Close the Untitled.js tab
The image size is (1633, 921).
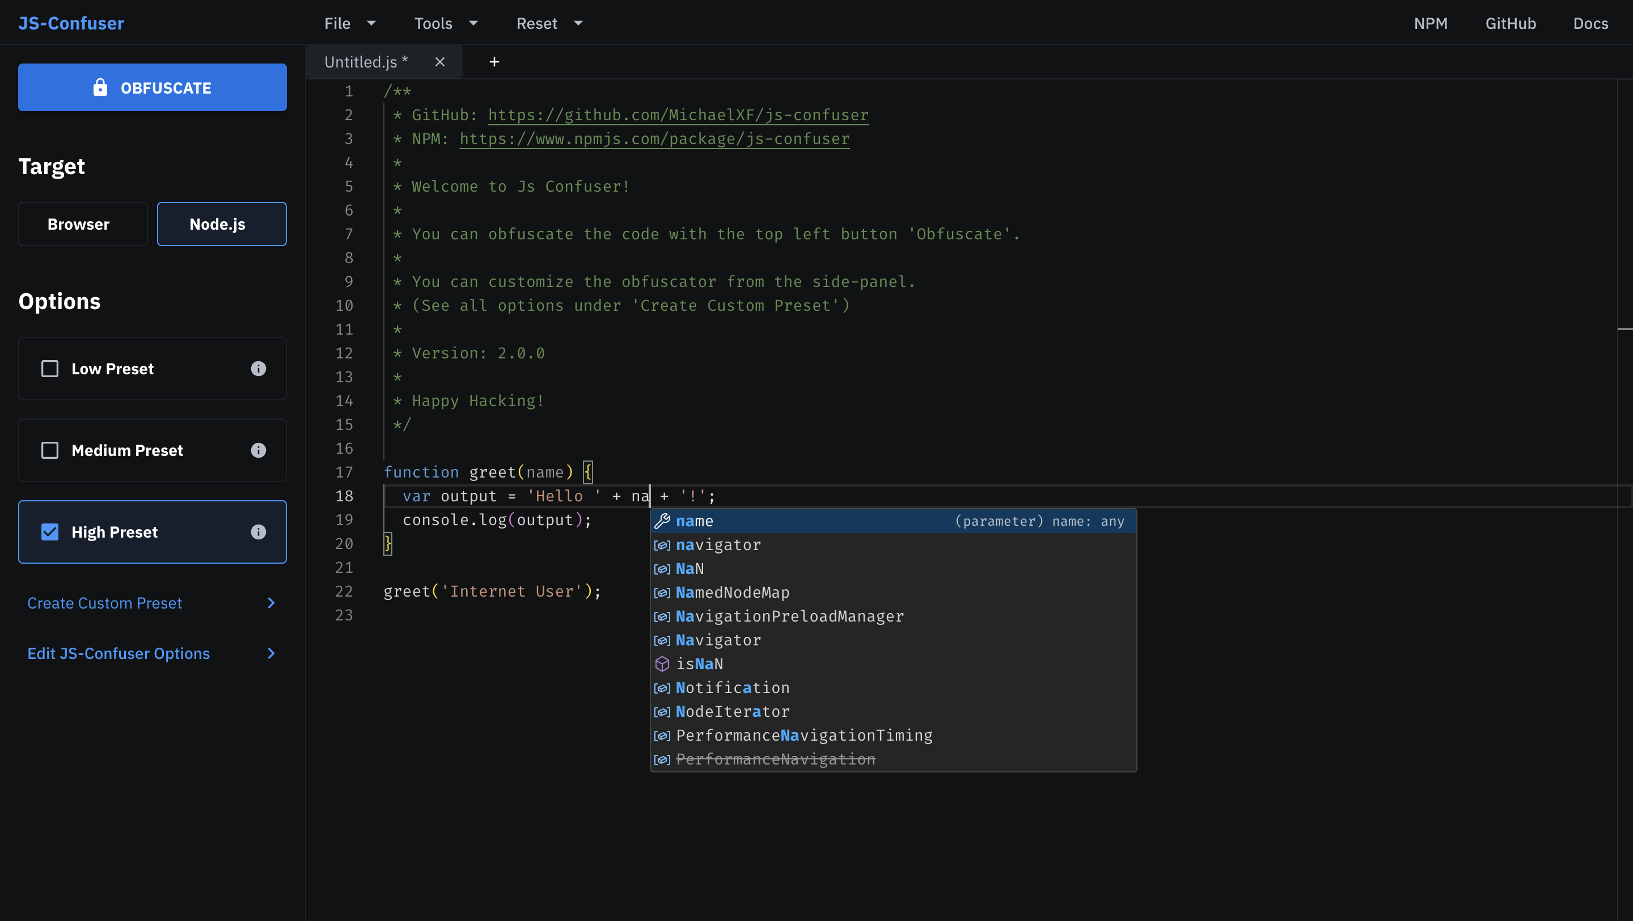(x=440, y=62)
